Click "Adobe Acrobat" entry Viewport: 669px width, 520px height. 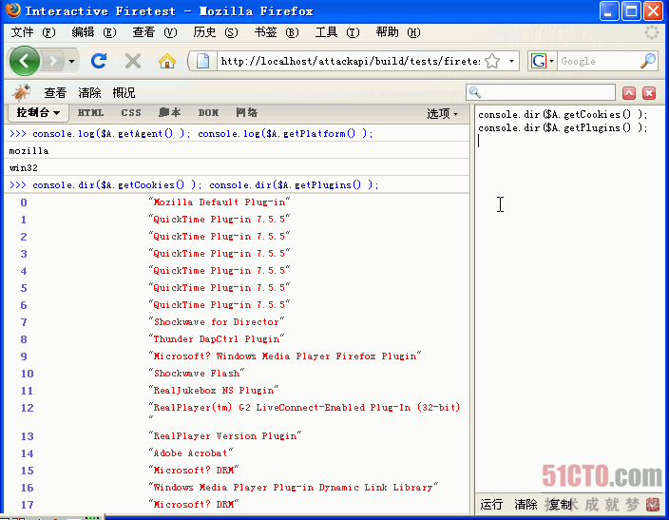191,453
